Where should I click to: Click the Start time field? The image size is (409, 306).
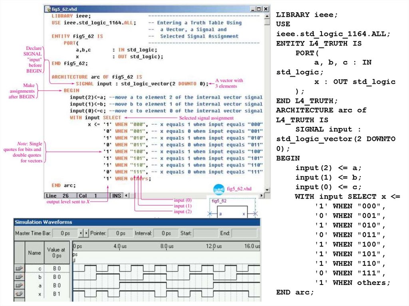pos(204,233)
